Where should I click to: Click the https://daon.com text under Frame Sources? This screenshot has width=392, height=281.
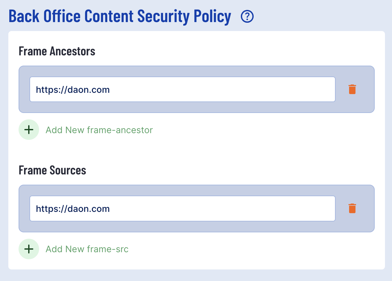73,209
